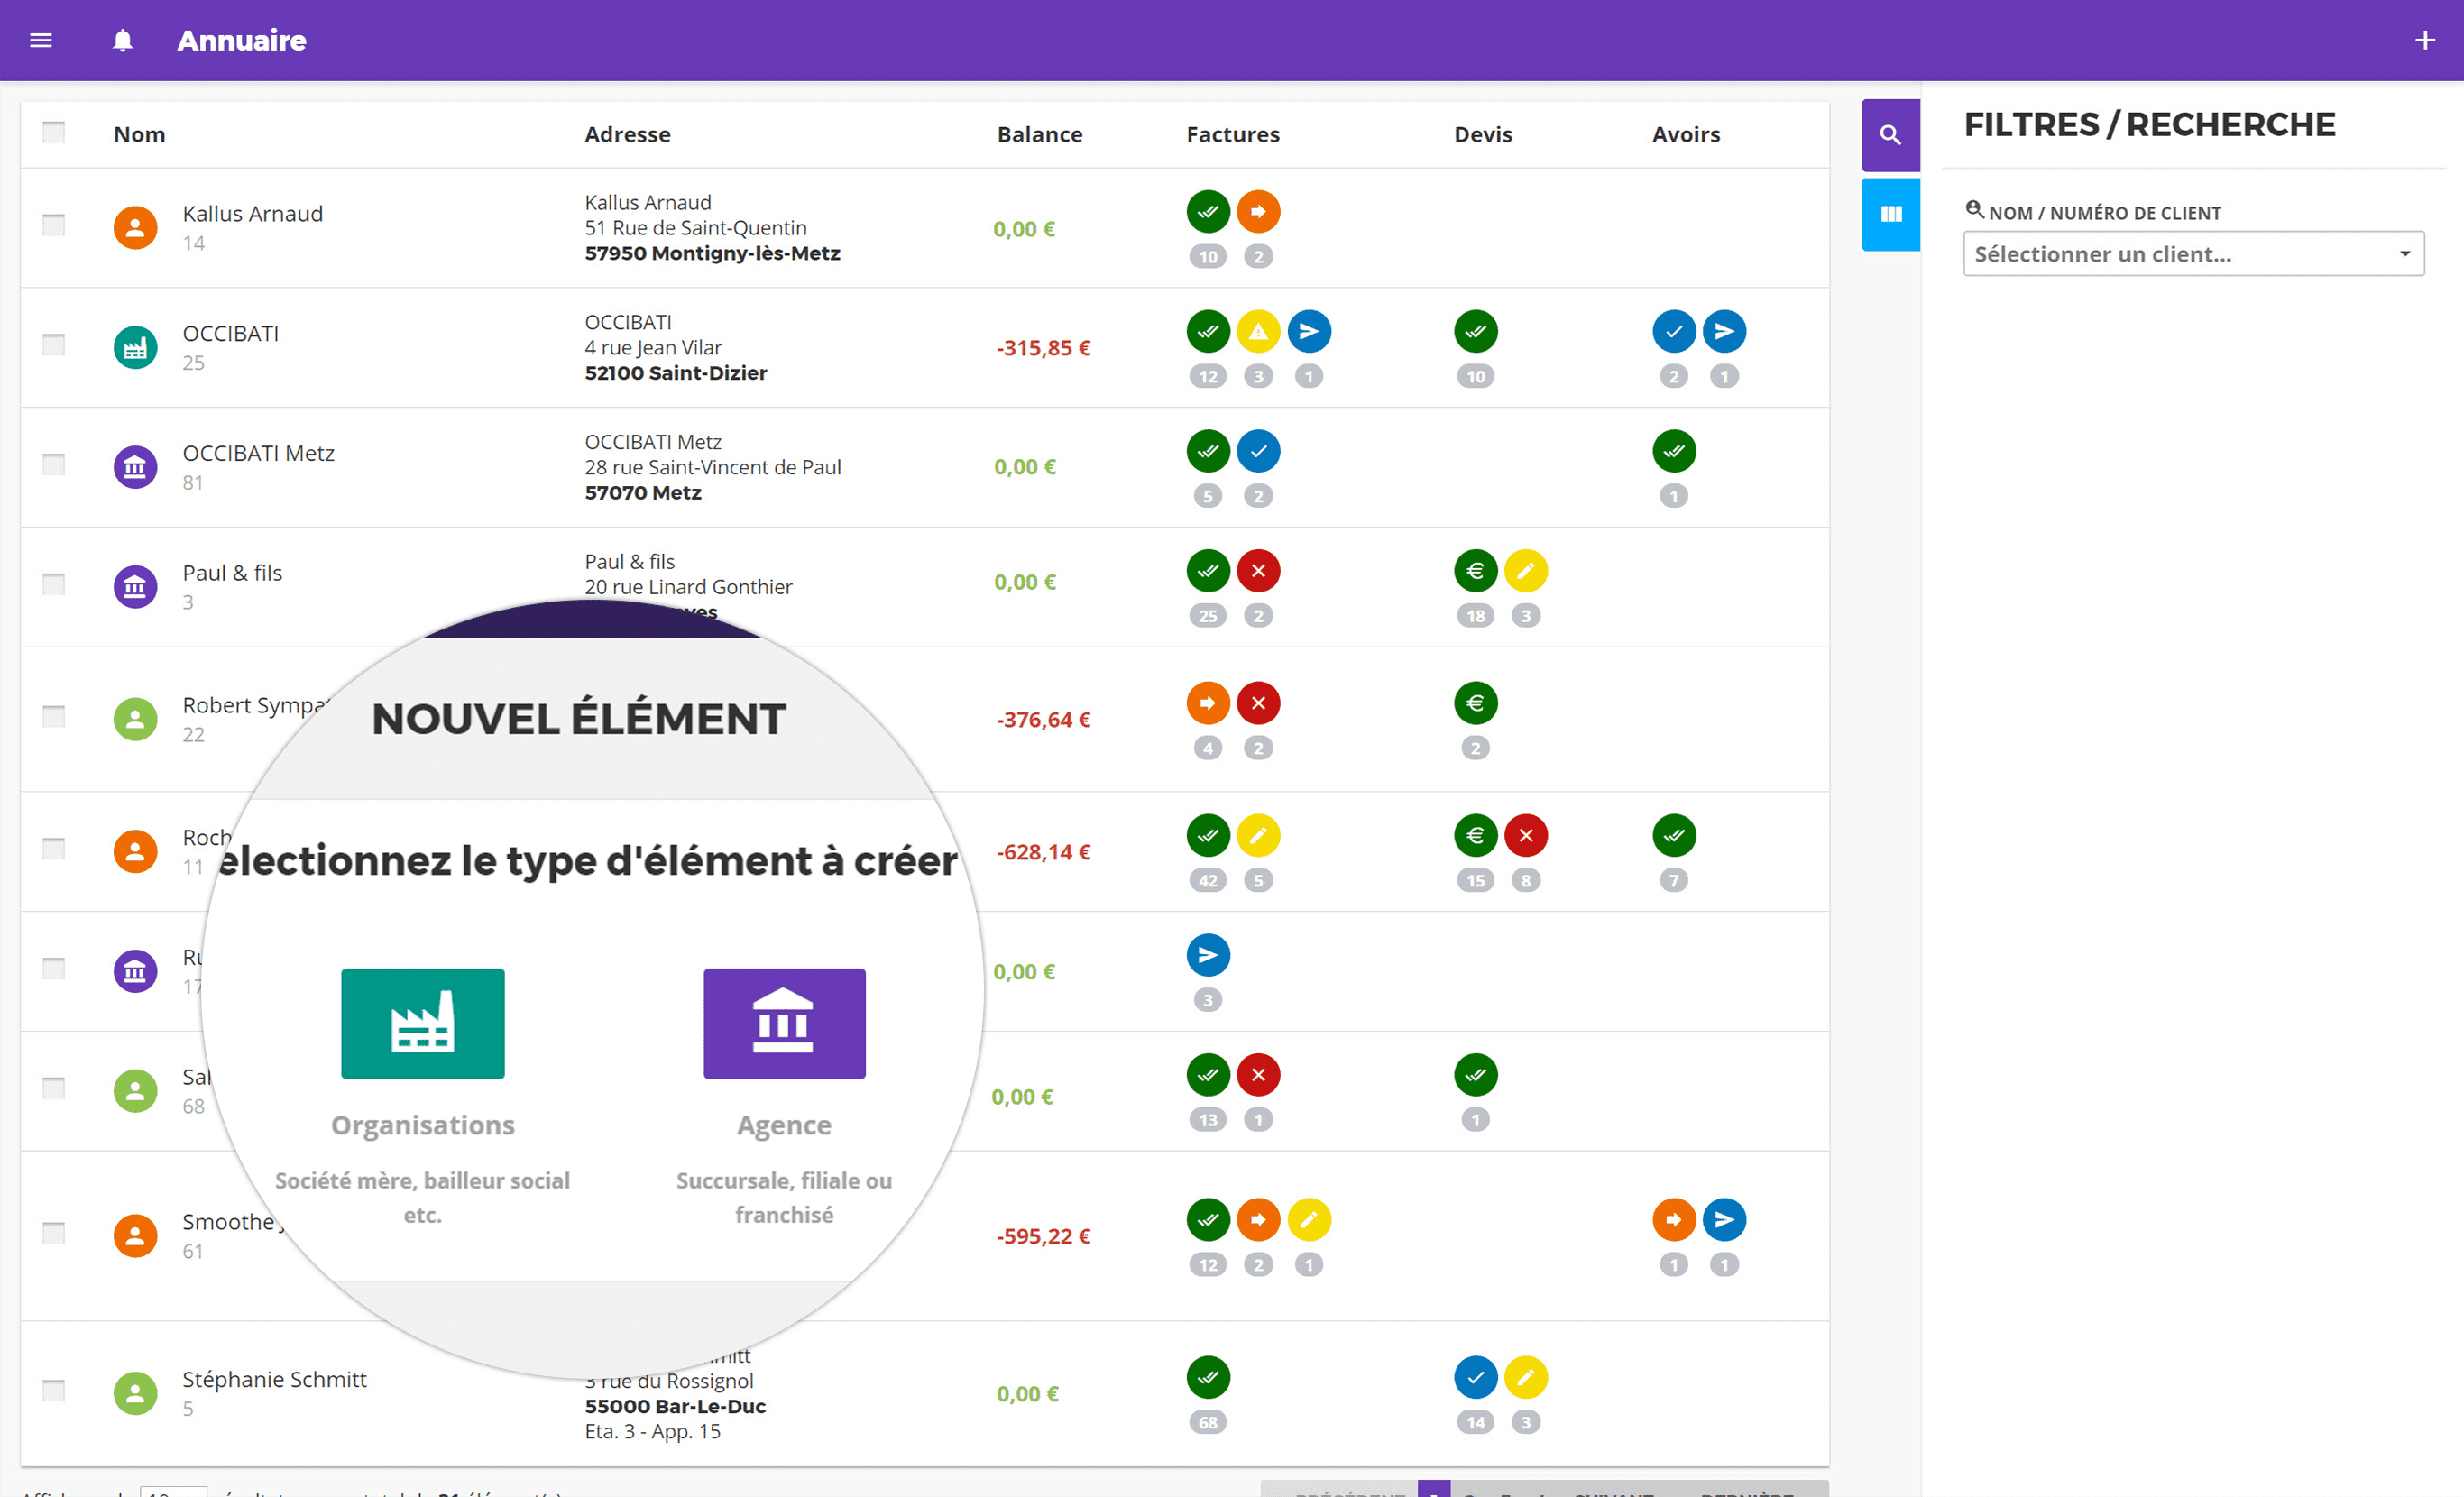Click Robert Sympa green avatar

coord(135,719)
